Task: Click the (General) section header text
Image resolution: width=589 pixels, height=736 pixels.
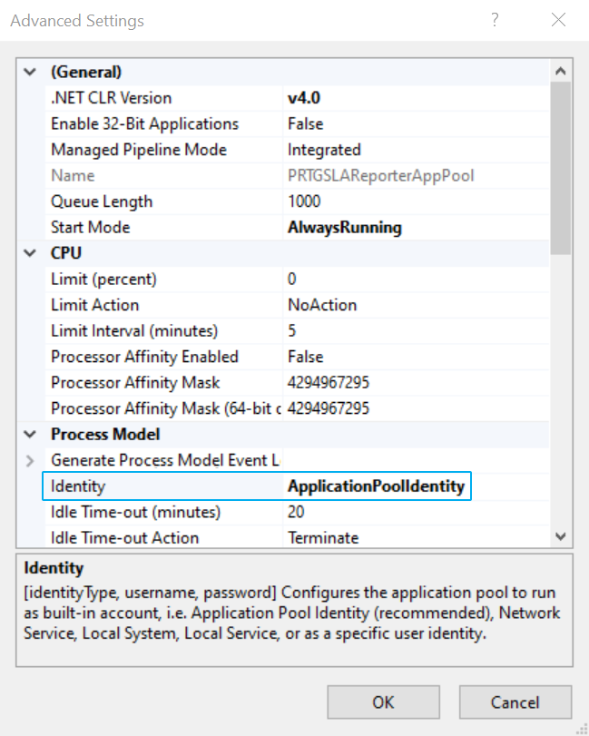Action: tap(86, 73)
